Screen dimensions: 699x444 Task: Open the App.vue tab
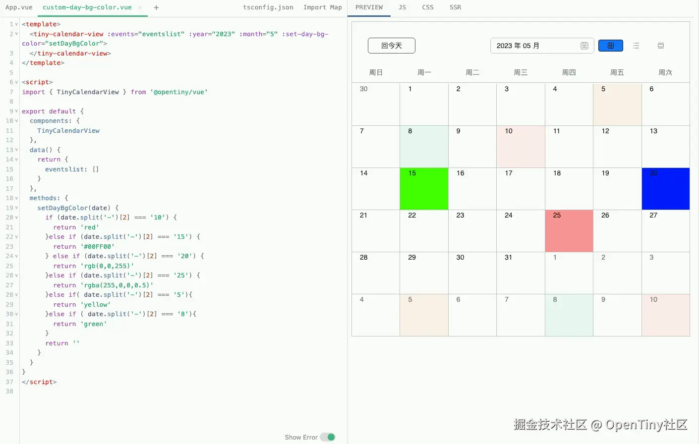click(x=19, y=7)
